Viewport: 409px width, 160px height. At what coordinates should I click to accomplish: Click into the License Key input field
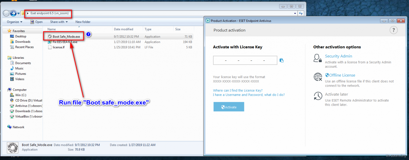pyautogui.click(x=245, y=60)
